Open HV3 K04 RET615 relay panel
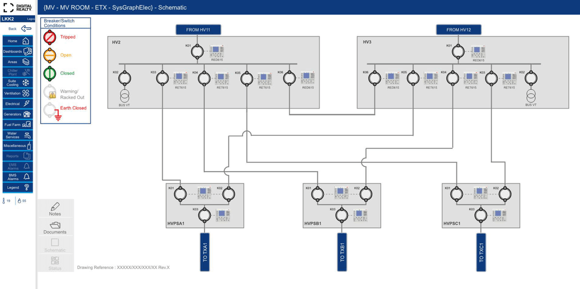The image size is (580, 289). click(x=471, y=78)
